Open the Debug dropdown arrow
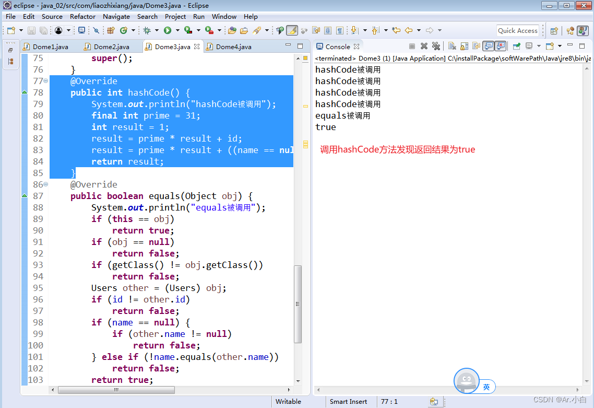The width and height of the screenshot is (594, 408). (157, 30)
